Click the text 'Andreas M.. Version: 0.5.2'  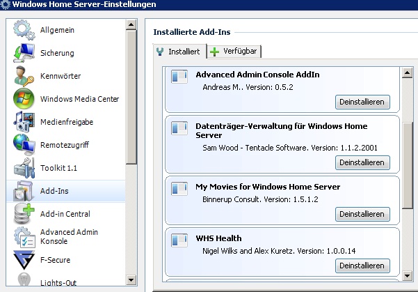248,87
